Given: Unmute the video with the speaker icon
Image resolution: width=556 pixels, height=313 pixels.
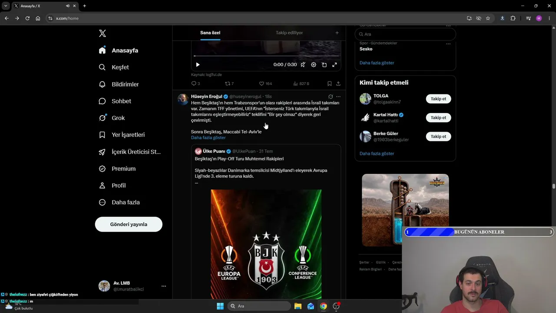Looking at the screenshot, I should coord(303,65).
